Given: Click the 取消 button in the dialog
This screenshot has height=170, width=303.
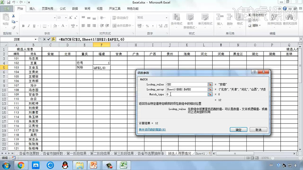Looking at the screenshot, I should pyautogui.click(x=258, y=130).
